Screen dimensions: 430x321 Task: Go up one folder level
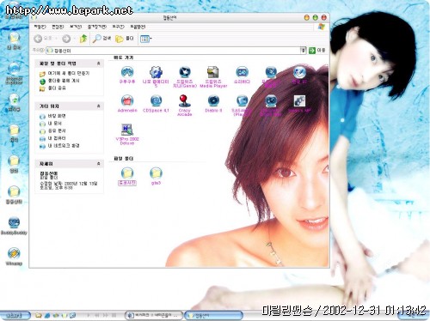click(x=83, y=39)
